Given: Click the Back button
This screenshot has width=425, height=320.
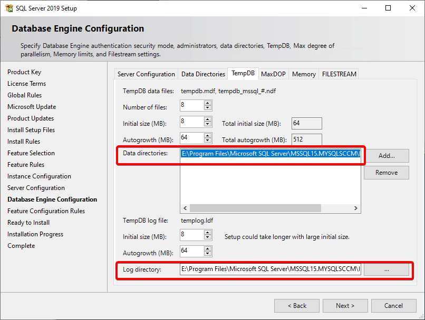Looking at the screenshot, I should (x=297, y=306).
